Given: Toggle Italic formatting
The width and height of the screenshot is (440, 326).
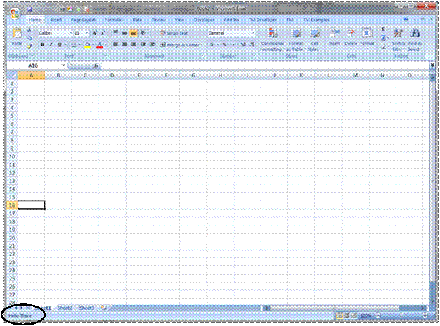Looking at the screenshot, I should tap(51, 44).
